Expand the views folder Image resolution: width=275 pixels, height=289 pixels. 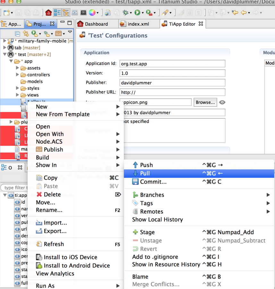18,95
